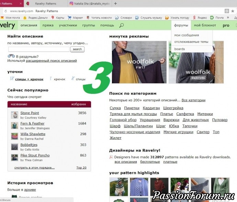
Task: Choose мои сообщения from forums dropdown
Action: click(x=187, y=35)
